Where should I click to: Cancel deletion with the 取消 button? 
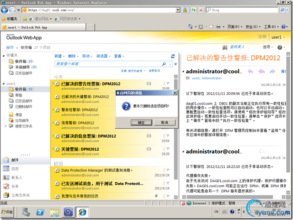[164, 123]
